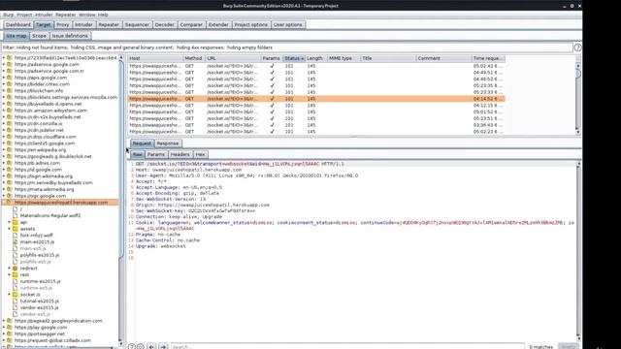Go to previous search match arrow
The height and width of the screenshot is (349, 621).
[x=151, y=347]
